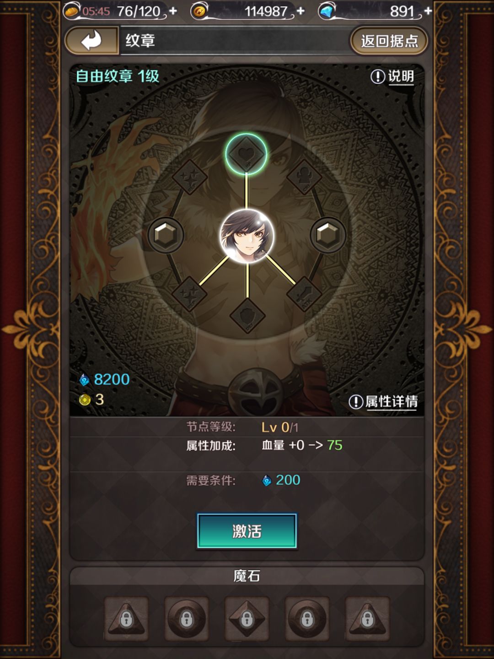Tap the middle locked diamond magic stone slot
494x659 pixels.
tap(247, 619)
